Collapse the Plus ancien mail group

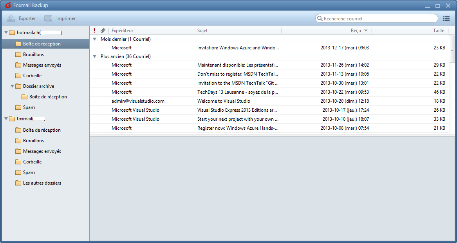coord(94,56)
